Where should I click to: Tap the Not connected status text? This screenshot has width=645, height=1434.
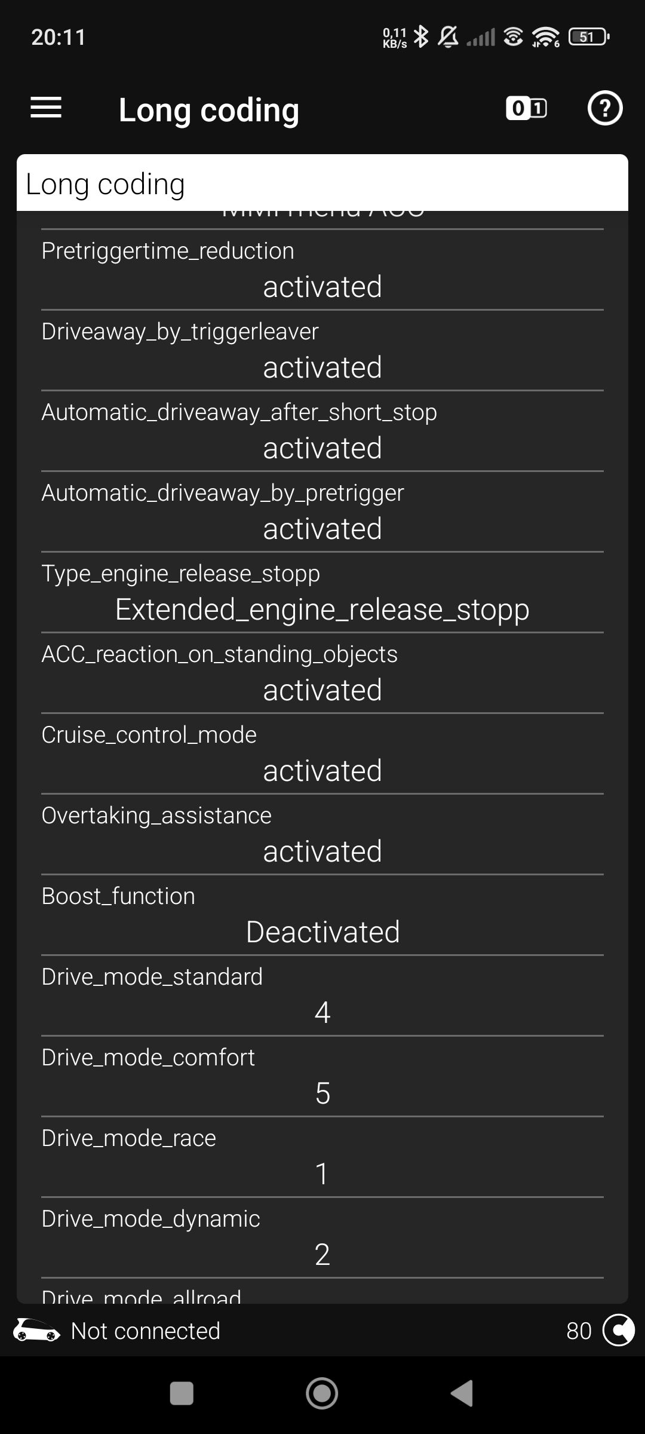point(146,1331)
